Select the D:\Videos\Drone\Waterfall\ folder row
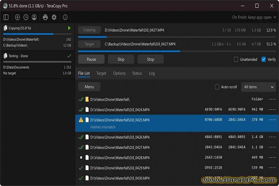This screenshot has width=279, height=186. pos(177,99)
